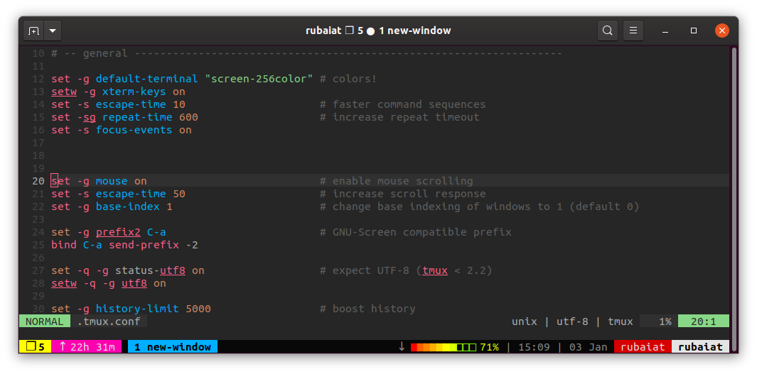Select the '1 new-window' tmux tab
This screenshot has height=374, width=757.
click(173, 347)
